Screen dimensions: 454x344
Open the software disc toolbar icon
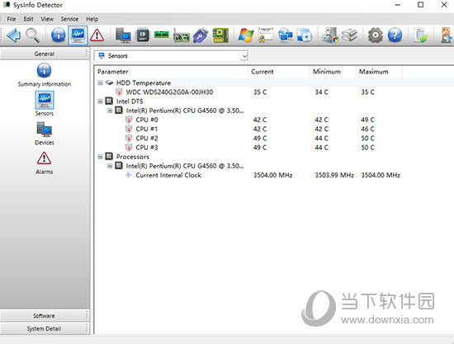point(305,35)
